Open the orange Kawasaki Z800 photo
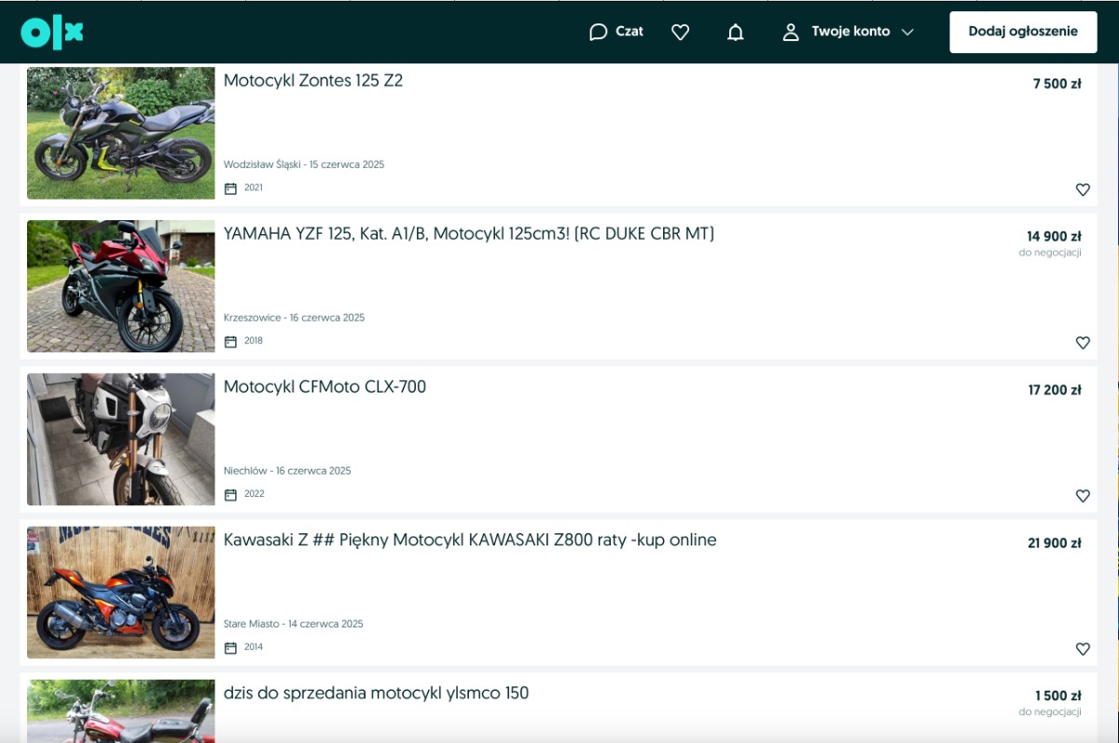Viewport: 1119px width, 743px height. pyautogui.click(x=121, y=592)
